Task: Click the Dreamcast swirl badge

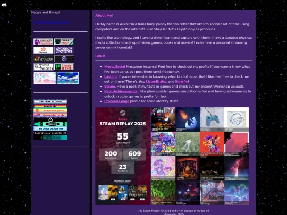Action: [44, 50]
